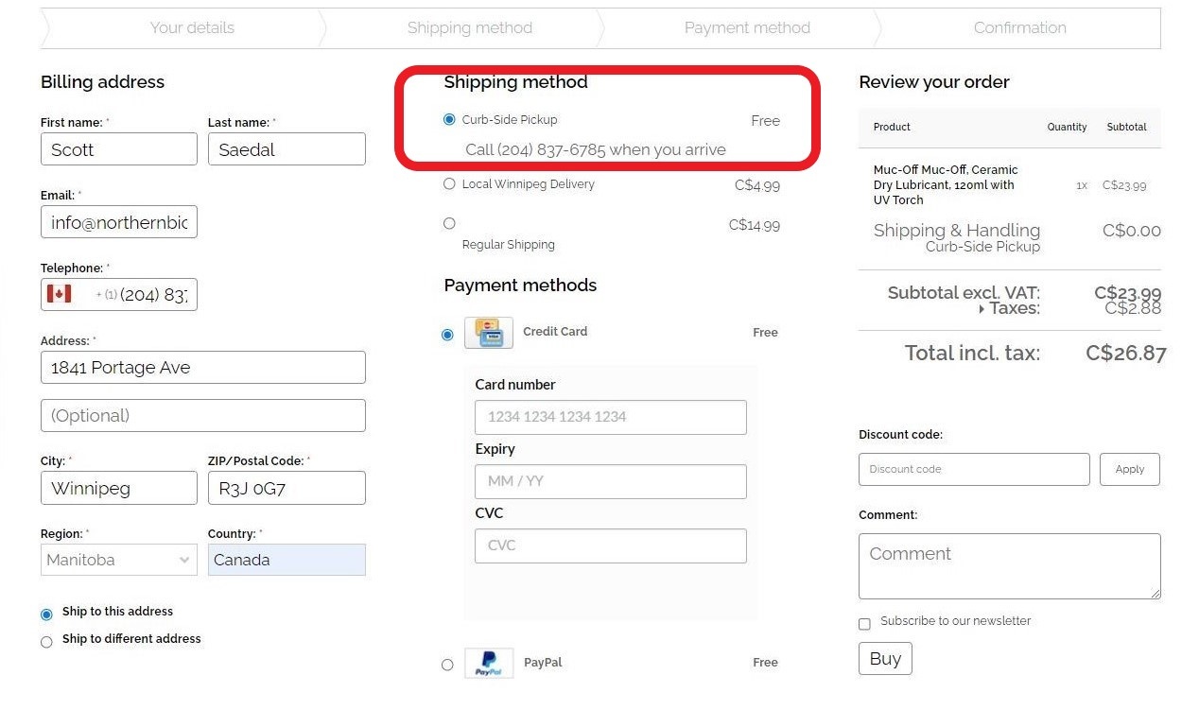Click the small card brand logo beside Credit Card
The width and height of the screenshot is (1199, 710).
tap(490, 331)
